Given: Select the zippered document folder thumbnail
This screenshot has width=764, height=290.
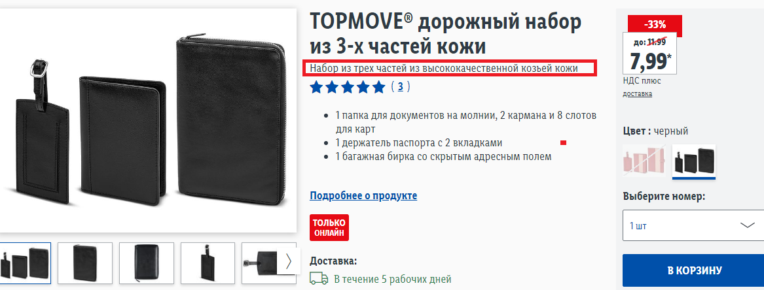Looking at the screenshot, I should (x=147, y=262).
